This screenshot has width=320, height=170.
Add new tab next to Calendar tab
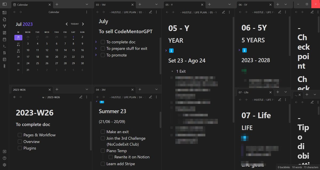click(57, 5)
